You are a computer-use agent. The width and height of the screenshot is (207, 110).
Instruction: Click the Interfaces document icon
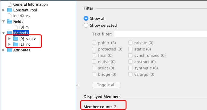10,16
